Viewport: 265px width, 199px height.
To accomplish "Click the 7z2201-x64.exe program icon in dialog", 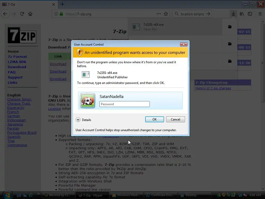I will (86, 74).
